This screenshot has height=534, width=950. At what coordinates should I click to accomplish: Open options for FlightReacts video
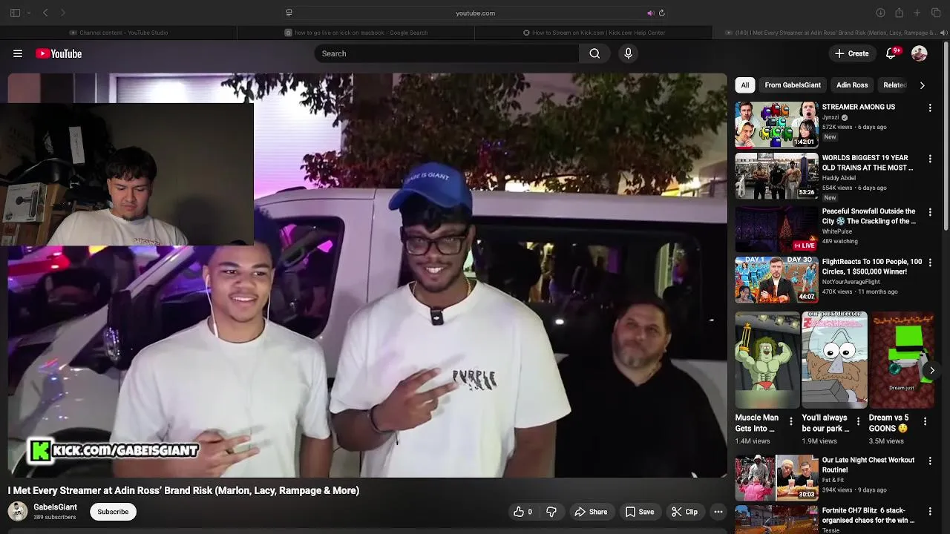pos(930,263)
